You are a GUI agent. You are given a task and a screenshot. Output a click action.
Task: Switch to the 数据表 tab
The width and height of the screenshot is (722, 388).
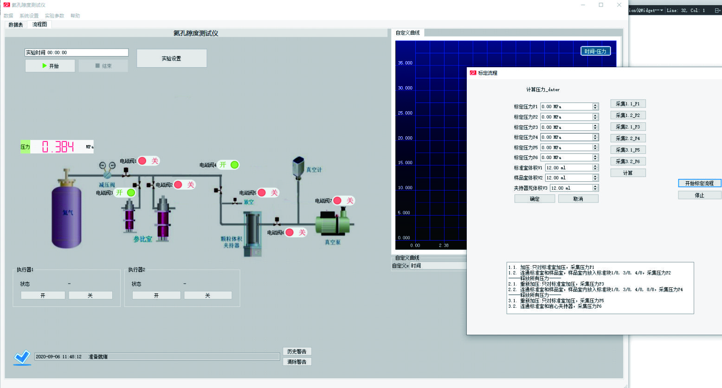tap(16, 25)
